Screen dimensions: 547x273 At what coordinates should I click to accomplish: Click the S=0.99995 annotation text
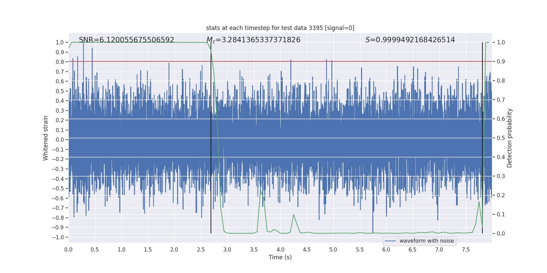point(410,40)
